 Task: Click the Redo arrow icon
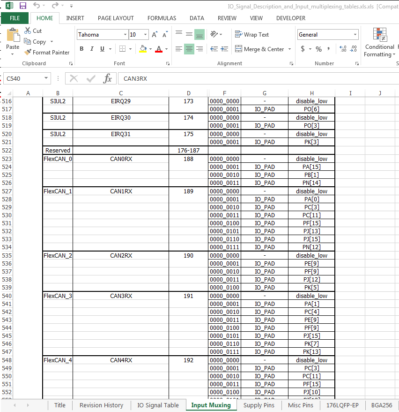[55, 5]
